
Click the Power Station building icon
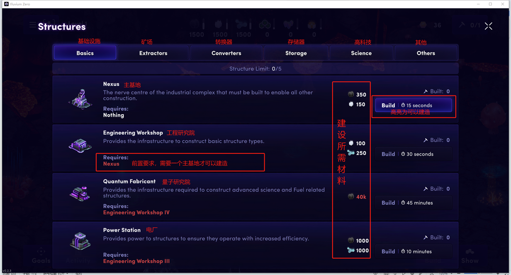point(80,241)
